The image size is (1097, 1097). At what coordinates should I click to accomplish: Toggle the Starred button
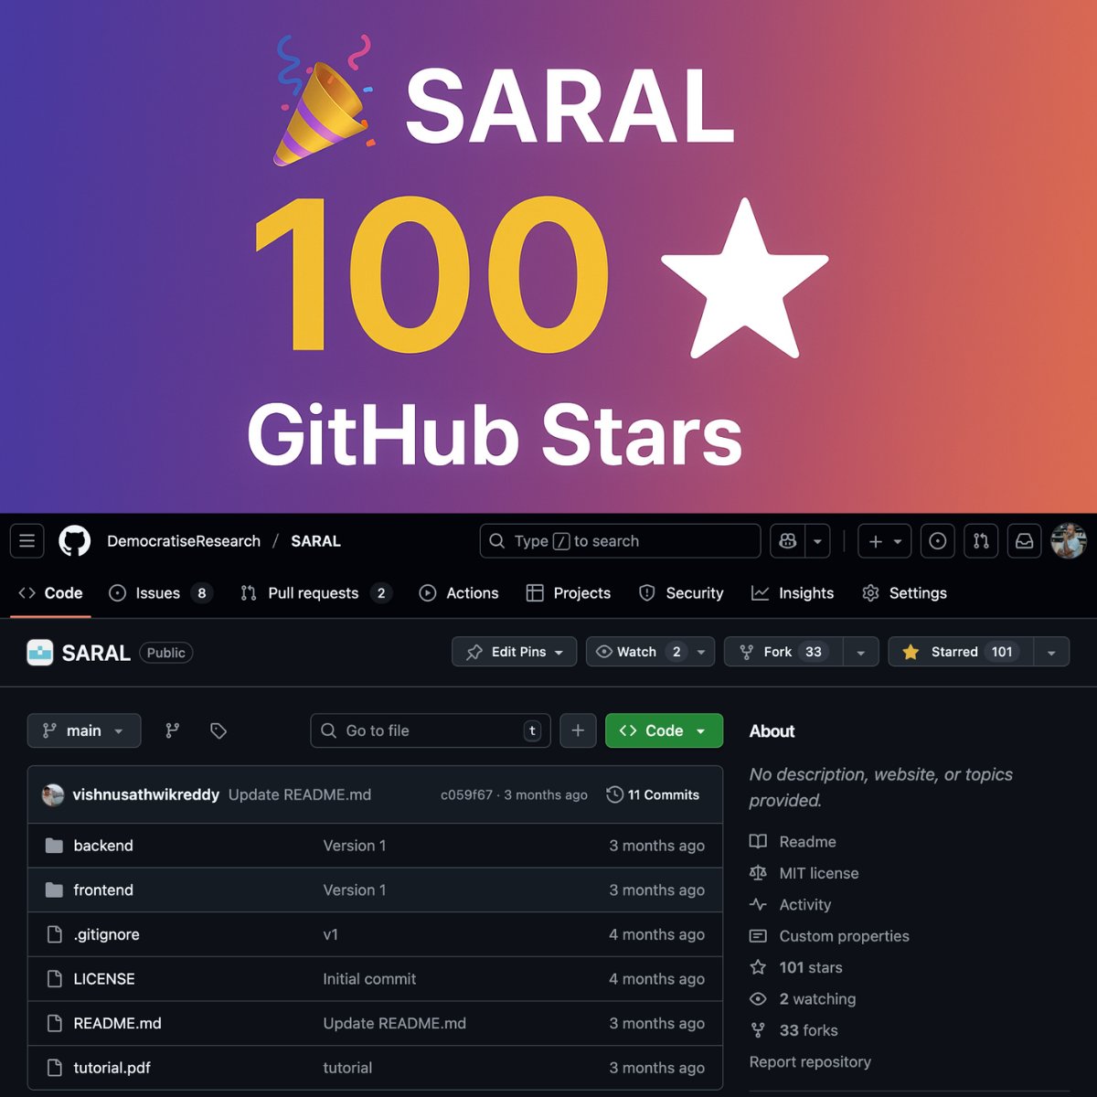[961, 652]
